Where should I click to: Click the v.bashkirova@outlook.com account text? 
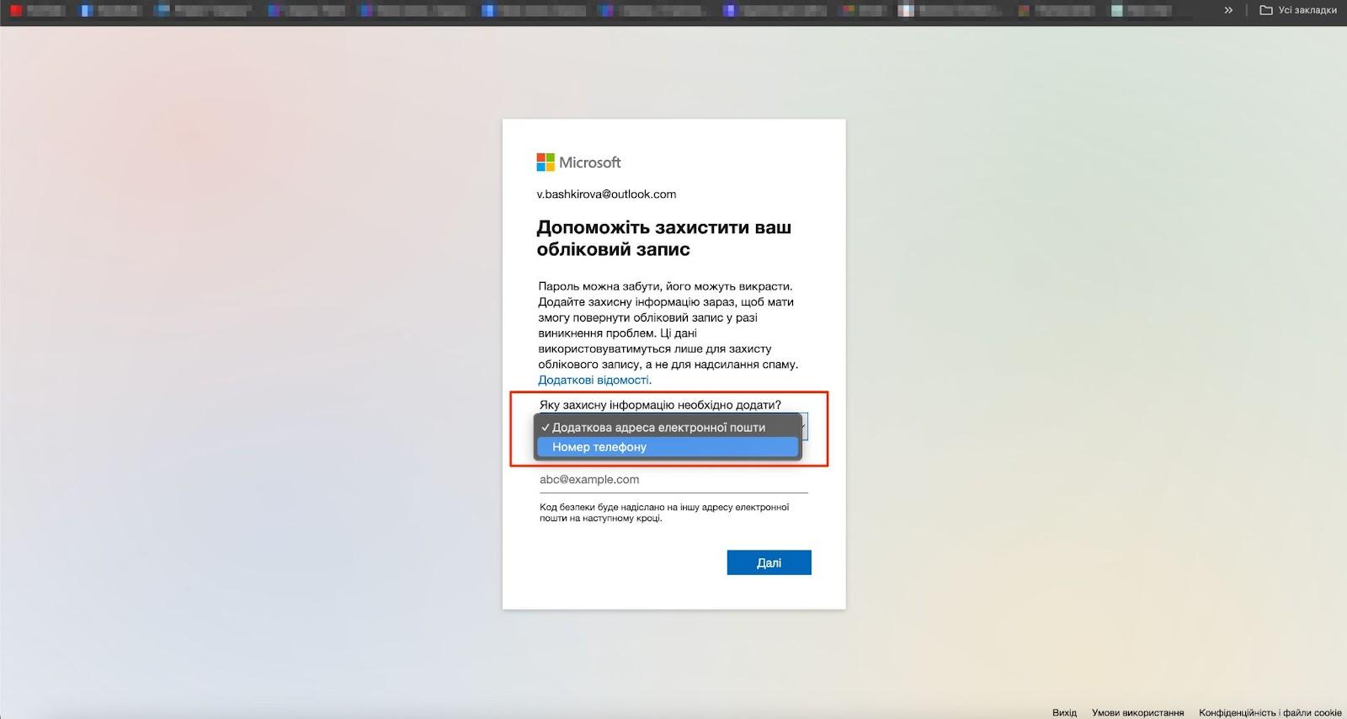pos(606,194)
